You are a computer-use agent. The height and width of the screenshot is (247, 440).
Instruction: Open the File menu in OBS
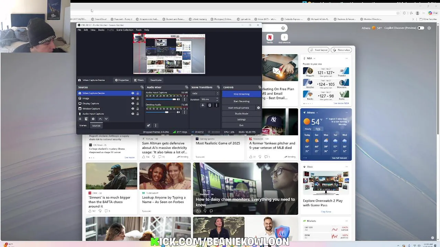79,30
